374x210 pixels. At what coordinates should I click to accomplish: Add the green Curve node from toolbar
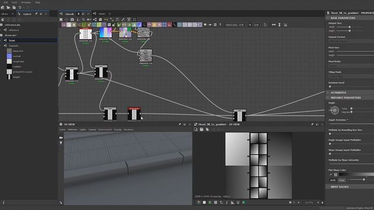[84, 24]
